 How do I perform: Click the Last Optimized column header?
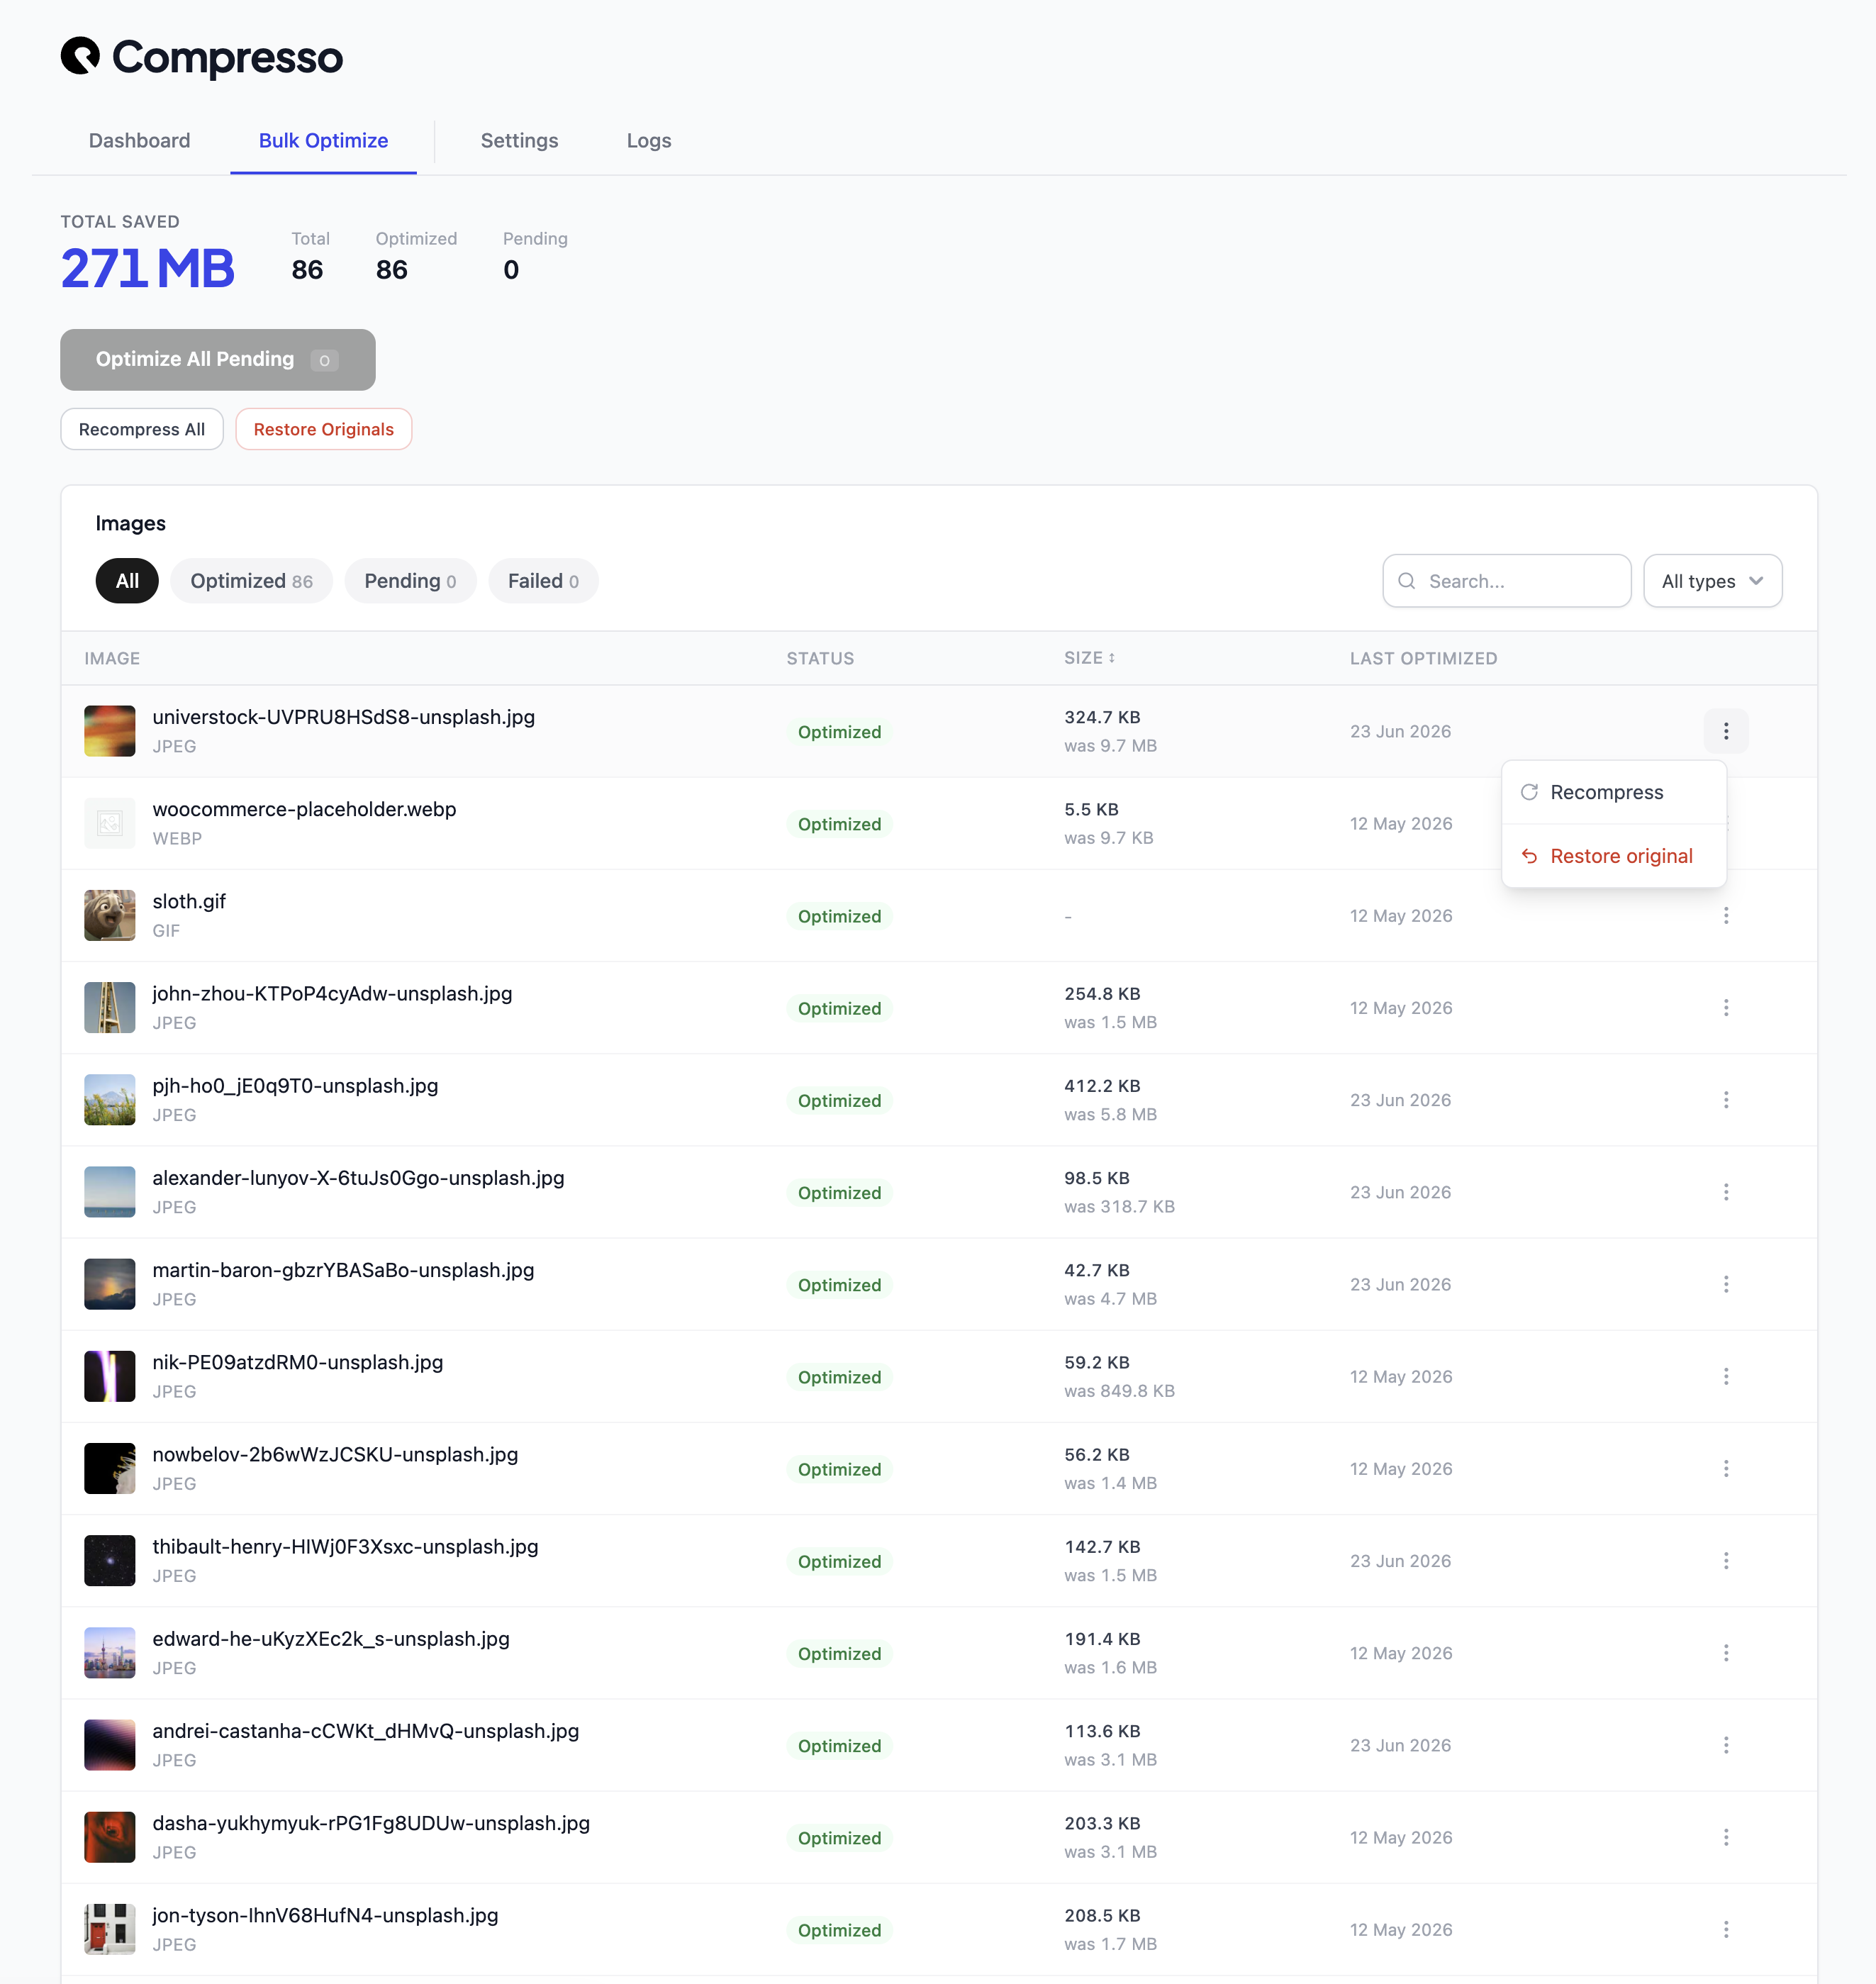[1423, 657]
